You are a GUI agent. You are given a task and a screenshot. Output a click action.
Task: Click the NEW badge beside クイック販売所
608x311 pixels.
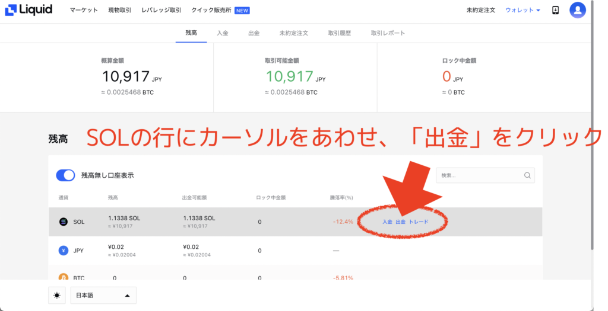(x=242, y=11)
